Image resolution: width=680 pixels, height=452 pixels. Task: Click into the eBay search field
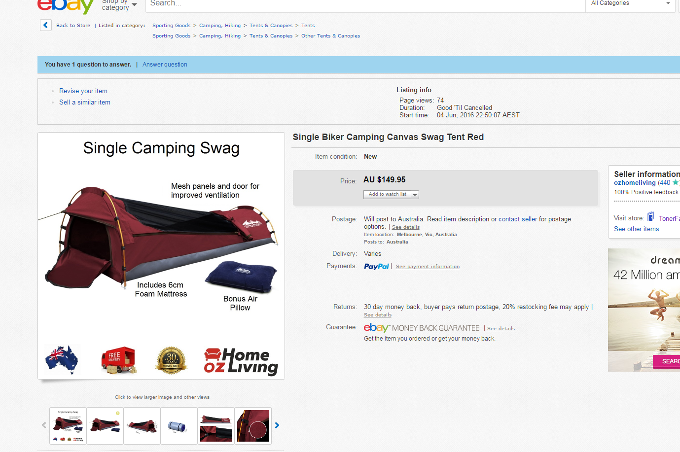[x=365, y=4]
